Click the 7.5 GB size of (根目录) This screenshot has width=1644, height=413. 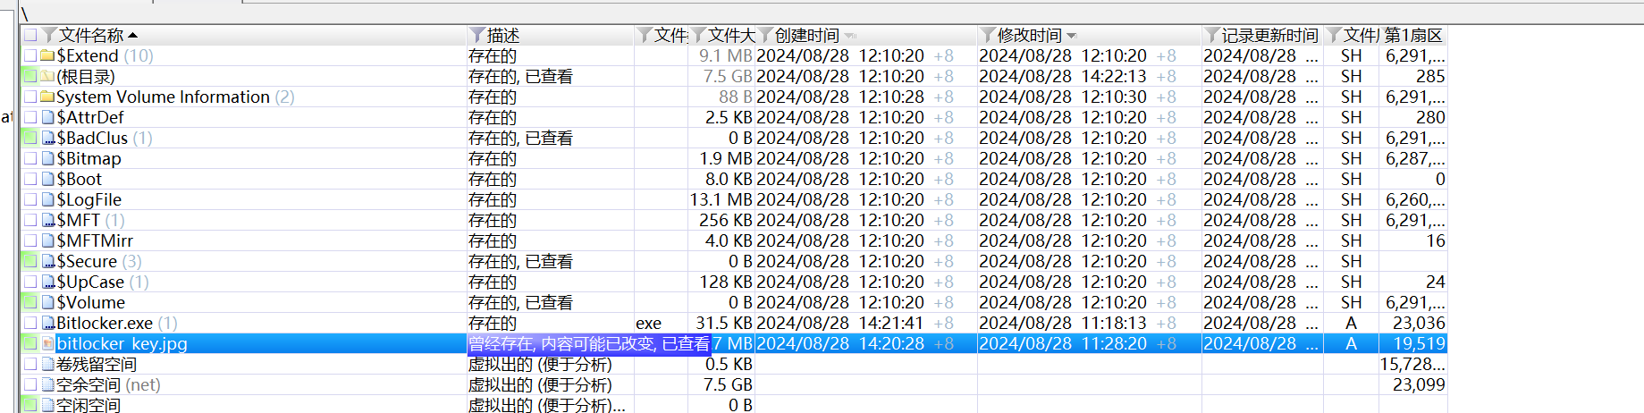point(728,76)
